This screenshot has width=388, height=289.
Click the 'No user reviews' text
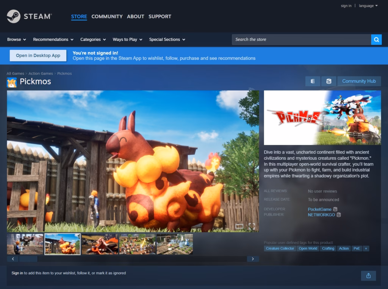point(322,191)
